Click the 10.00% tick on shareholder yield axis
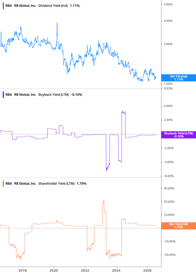196x275 pixels. click(x=169, y=215)
